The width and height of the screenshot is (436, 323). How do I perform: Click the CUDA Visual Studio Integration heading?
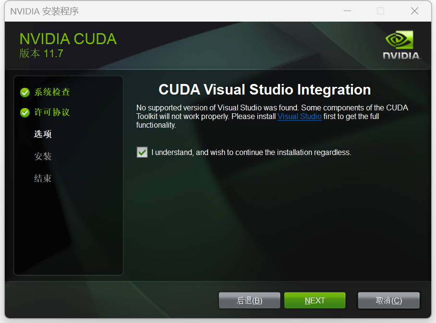265,89
